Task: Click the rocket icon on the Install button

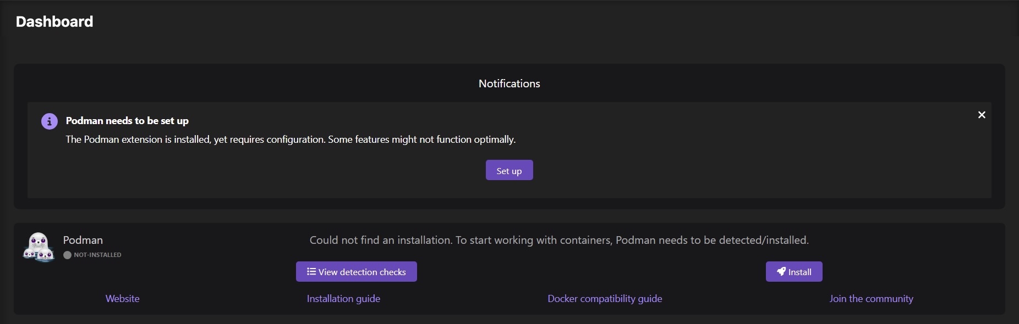Action: tap(781, 272)
